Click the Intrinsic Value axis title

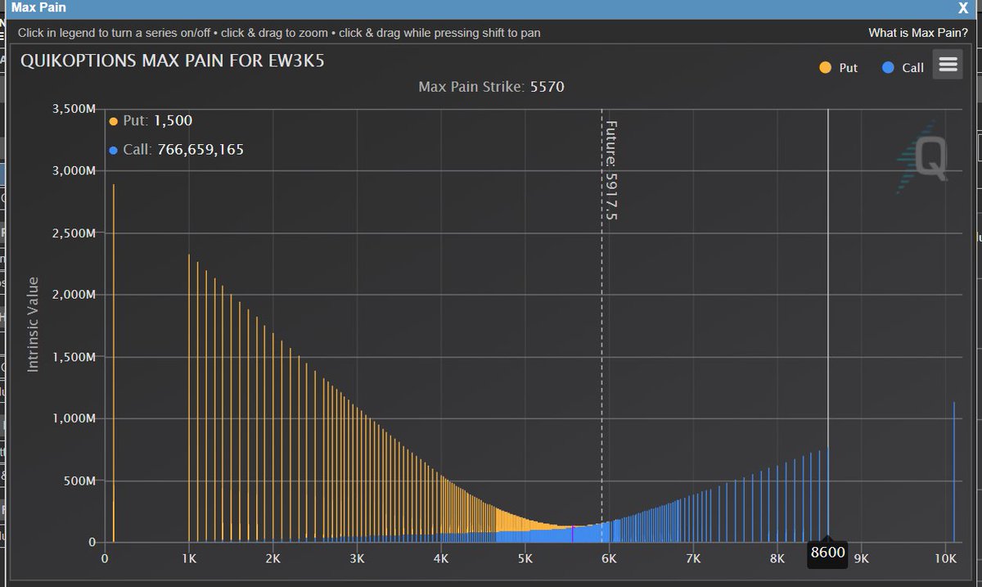(x=34, y=325)
